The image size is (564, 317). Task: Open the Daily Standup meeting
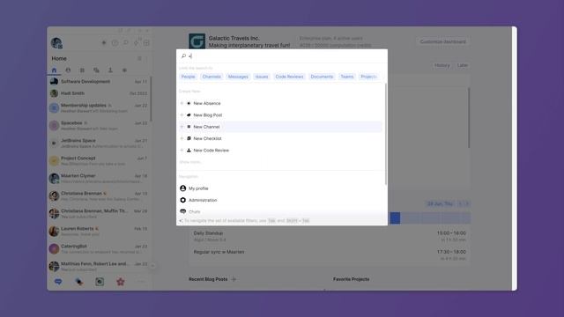(330, 236)
